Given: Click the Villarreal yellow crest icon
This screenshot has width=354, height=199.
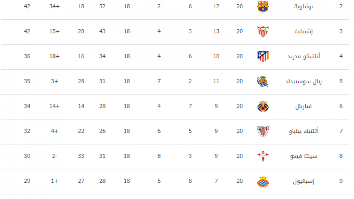Looking at the screenshot, I should [263, 106].
